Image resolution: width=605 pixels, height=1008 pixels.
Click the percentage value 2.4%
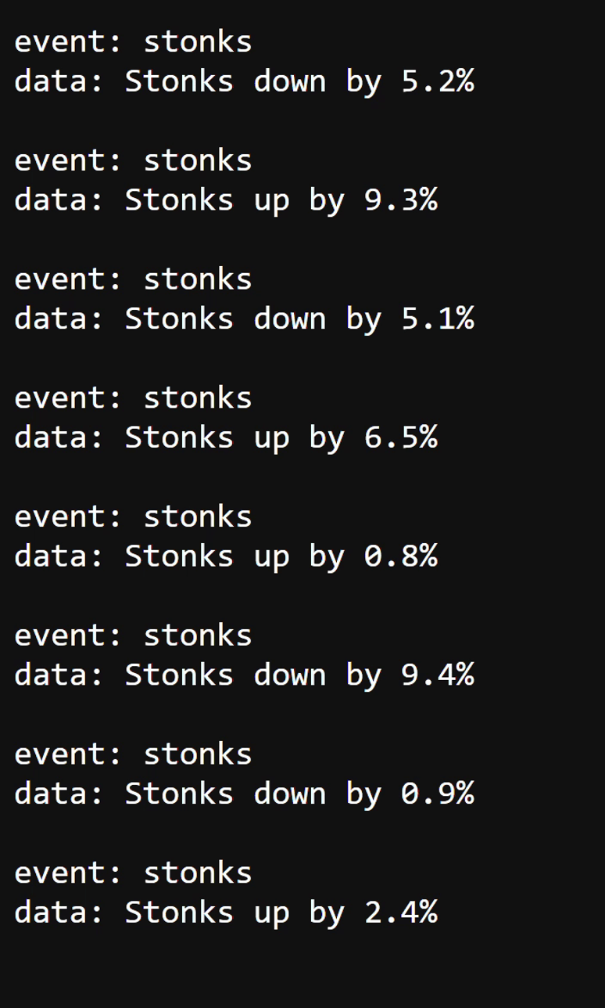point(400,913)
